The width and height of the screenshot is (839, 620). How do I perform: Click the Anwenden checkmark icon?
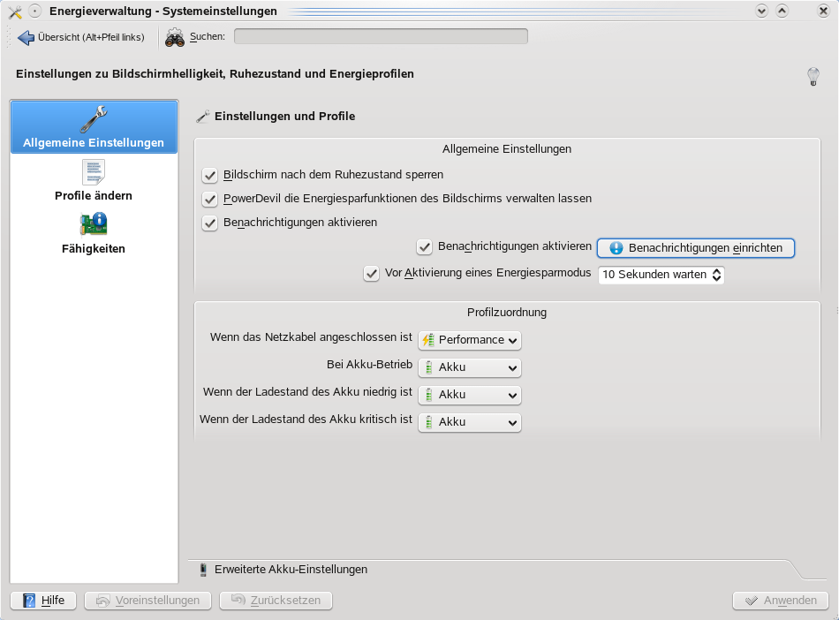[752, 601]
